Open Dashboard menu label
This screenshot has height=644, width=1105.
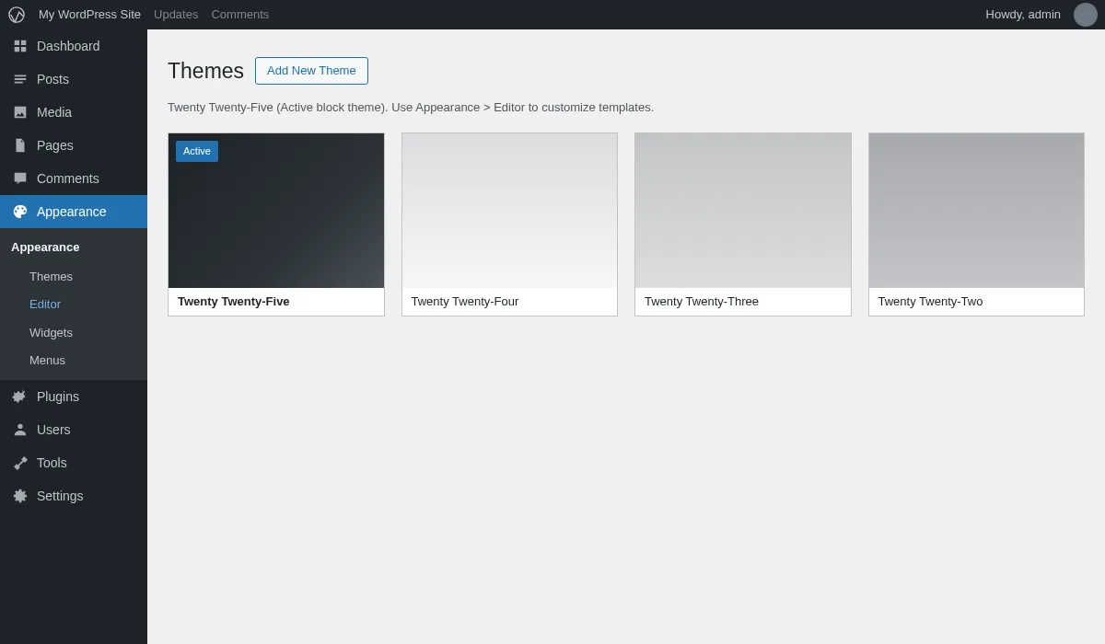pyautogui.click(x=68, y=46)
